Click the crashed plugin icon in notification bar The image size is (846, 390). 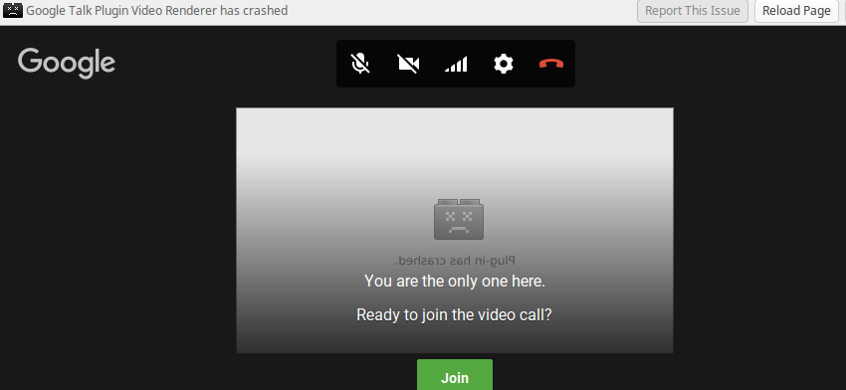tap(13, 10)
